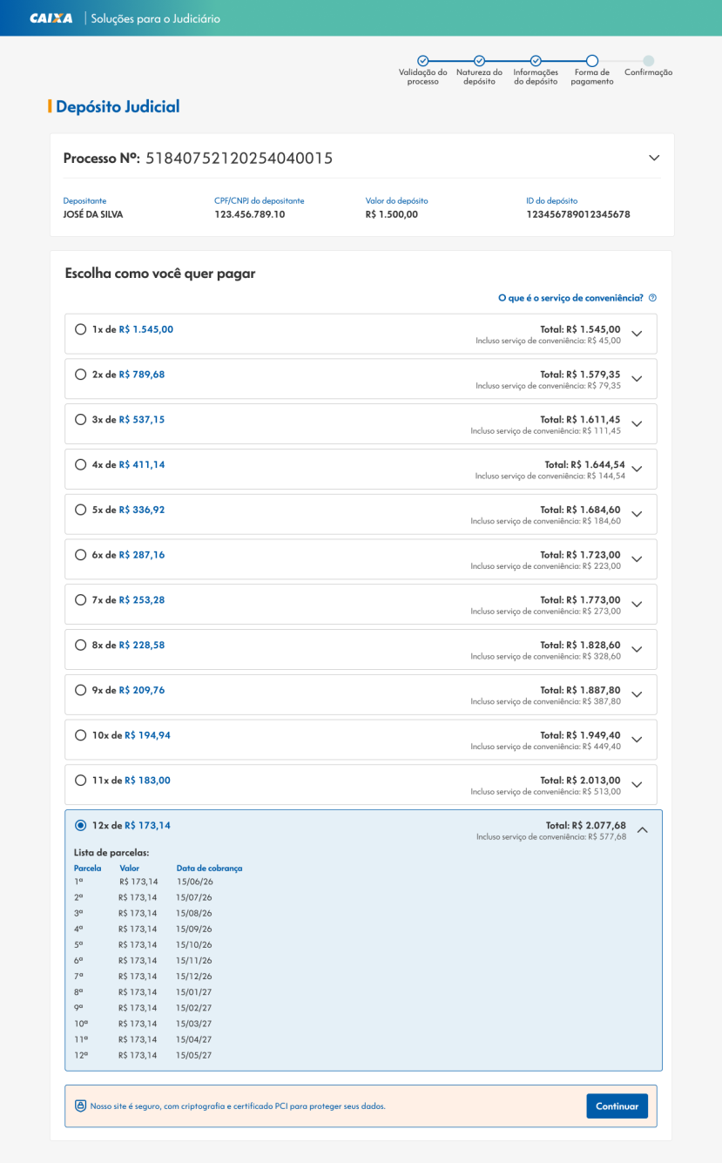722x1163 pixels.
Task: Open 'O que é o serviço de conveniência?' link
Action: point(570,298)
